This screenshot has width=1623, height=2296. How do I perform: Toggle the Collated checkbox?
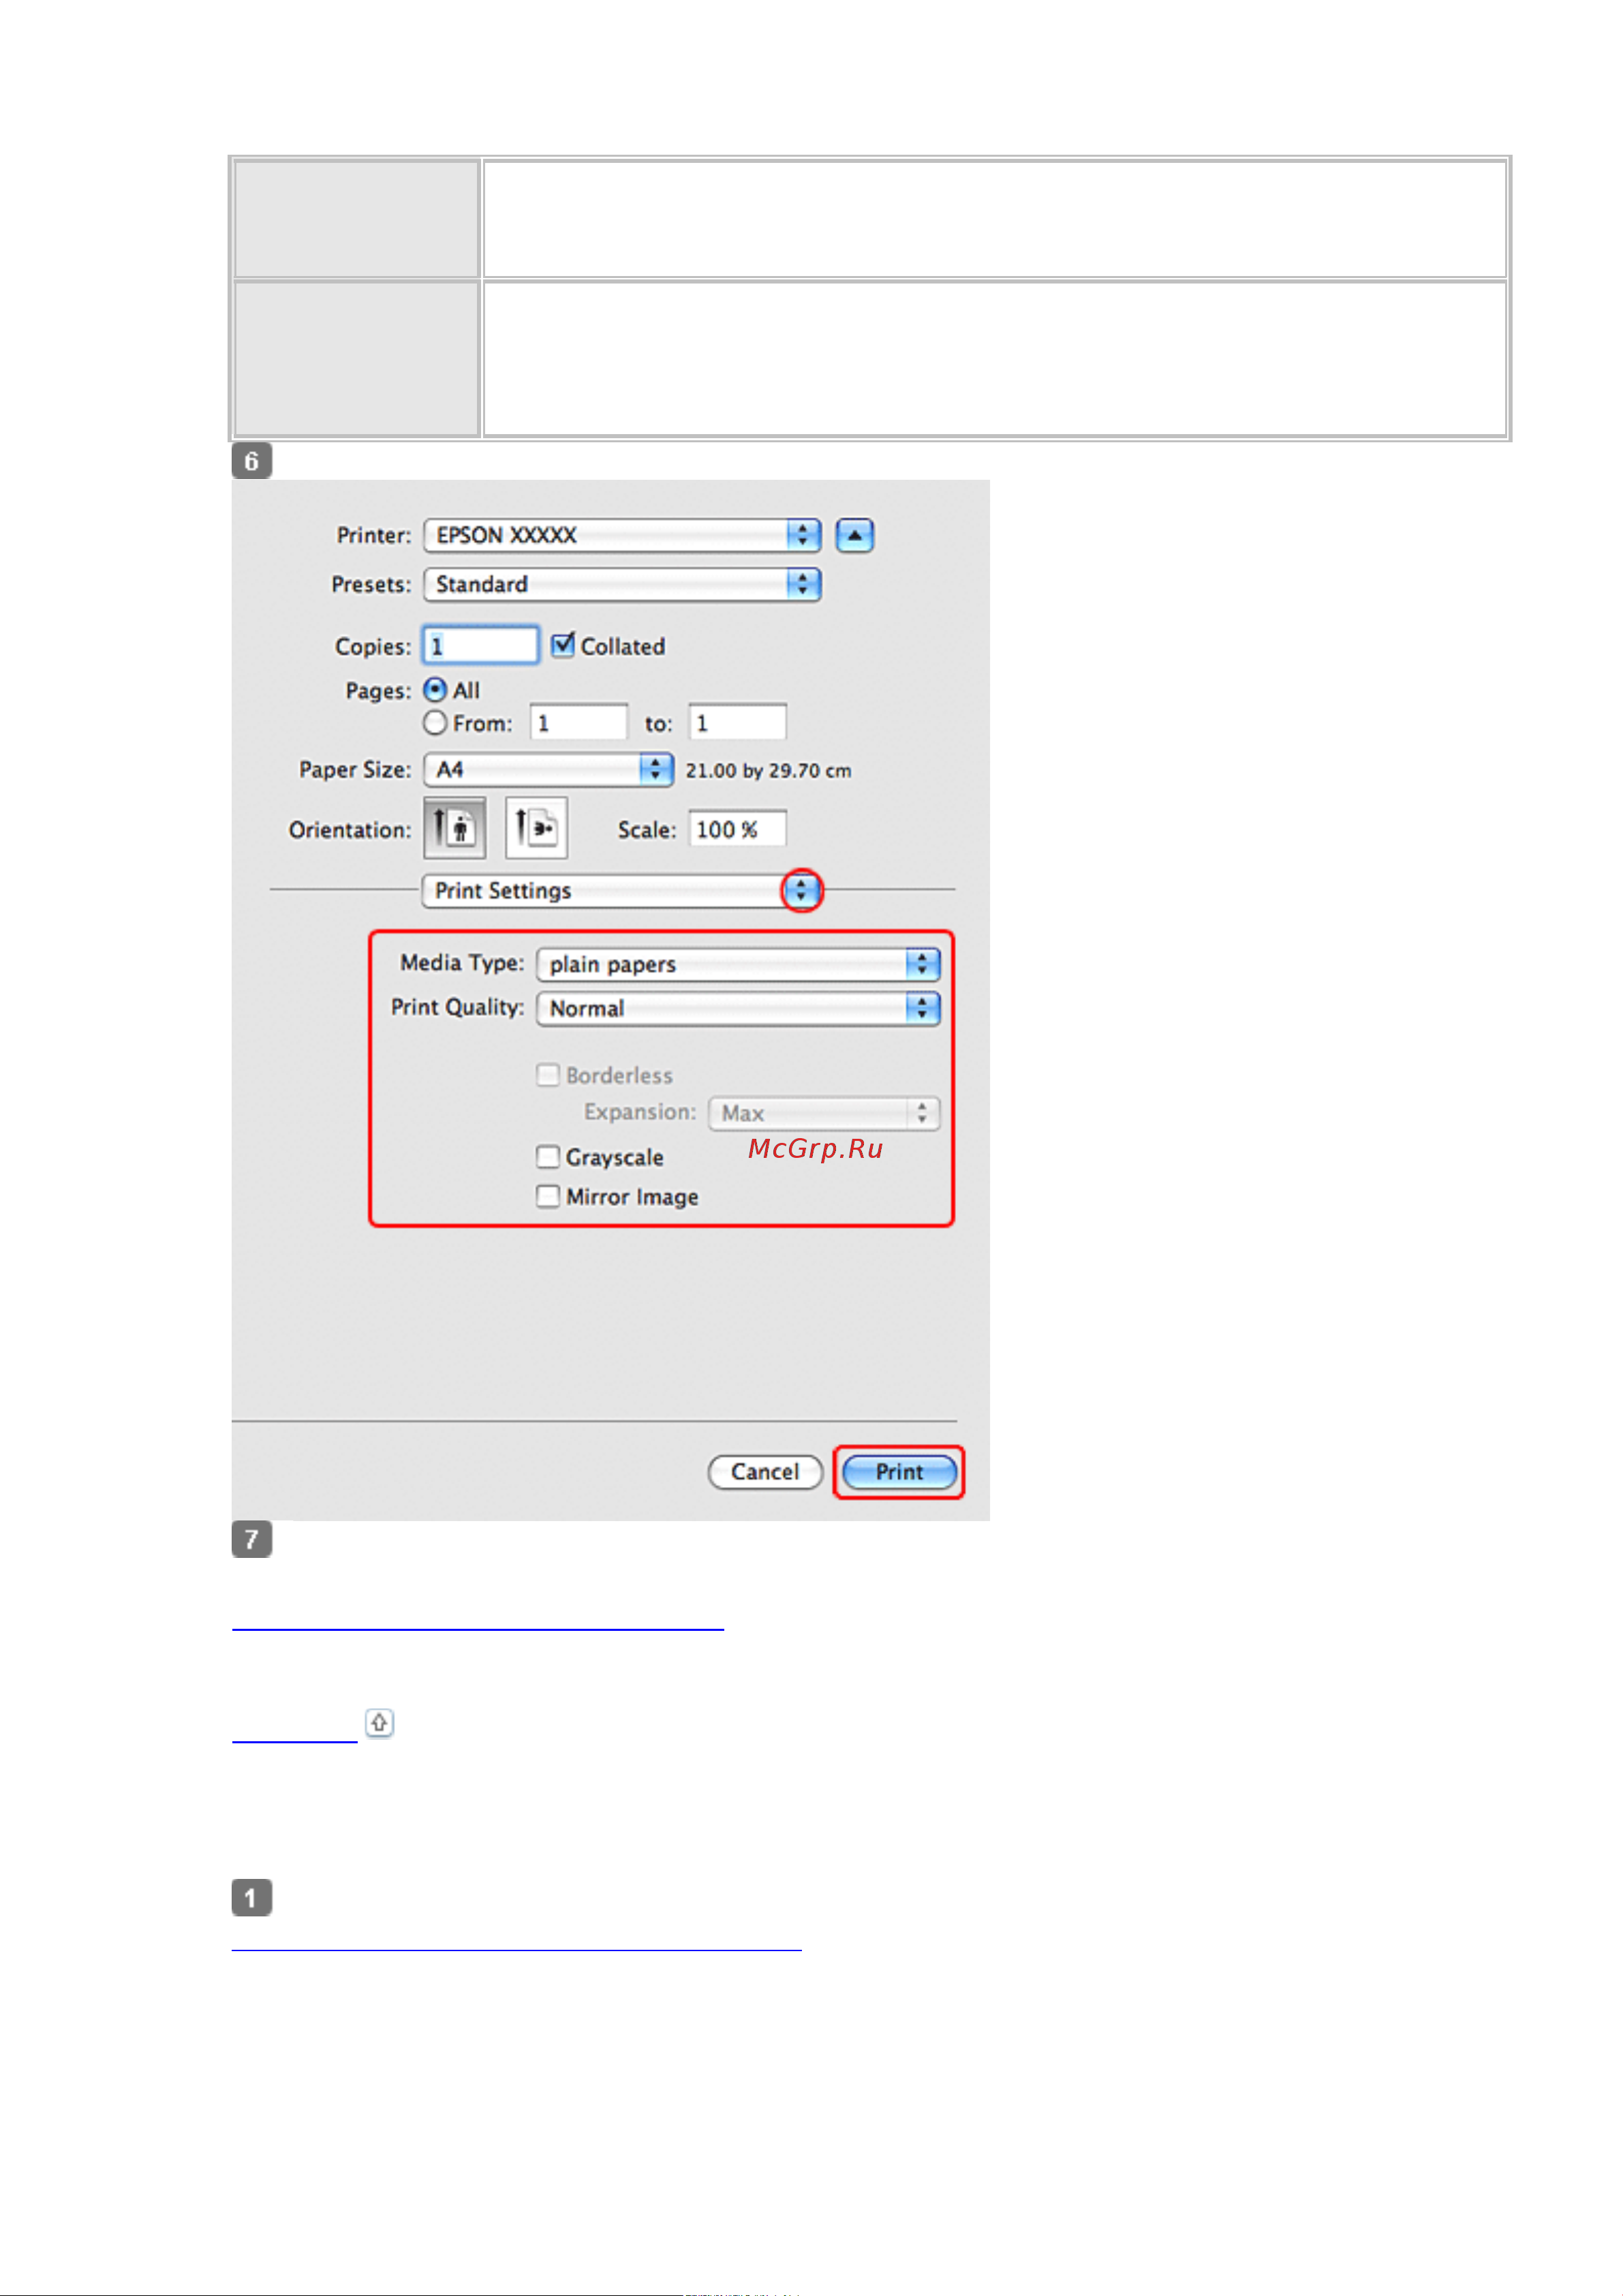point(563,645)
